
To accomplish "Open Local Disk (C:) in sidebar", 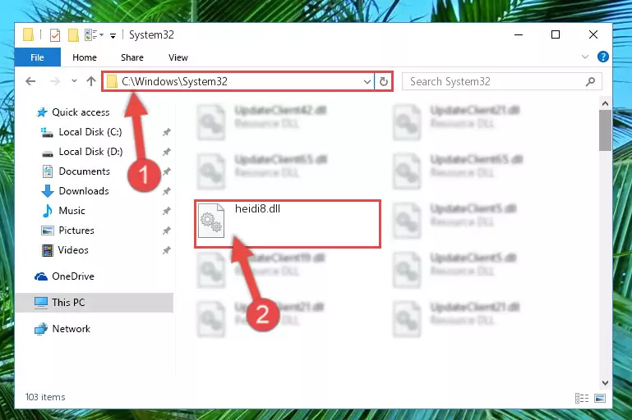I will click(x=90, y=132).
